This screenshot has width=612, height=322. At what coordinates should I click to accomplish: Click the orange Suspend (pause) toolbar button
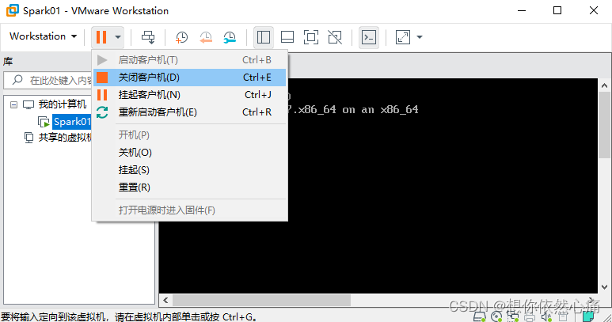[101, 37]
